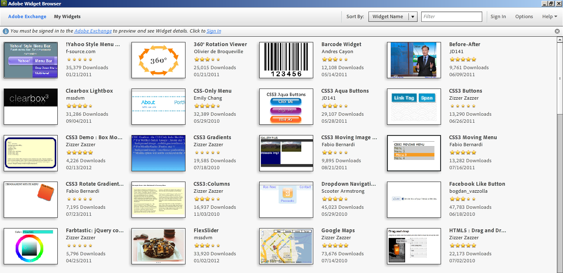563x273 pixels.
Task: Follow the Adobe Exchange link in notification
Action: pyautogui.click(x=93, y=31)
